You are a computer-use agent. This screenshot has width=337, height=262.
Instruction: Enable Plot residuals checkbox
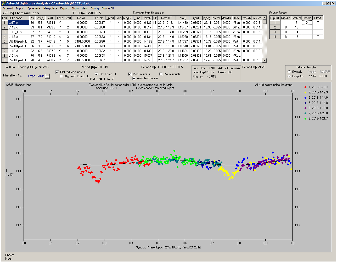pyautogui.click(x=161, y=74)
